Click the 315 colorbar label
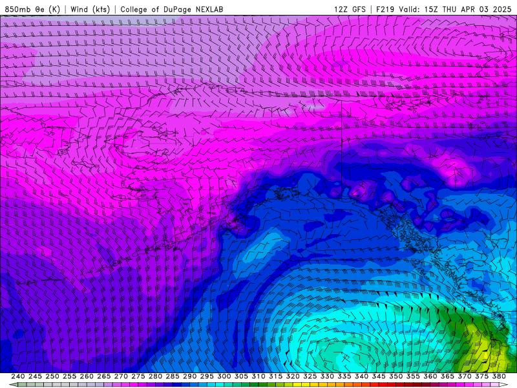The image size is (517, 388). (x=276, y=376)
